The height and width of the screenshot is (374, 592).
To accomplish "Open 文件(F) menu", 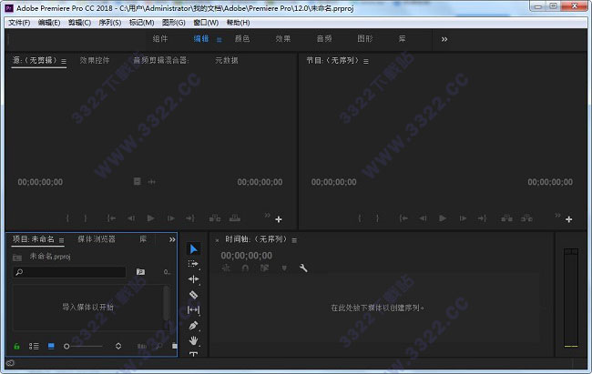I will [19, 23].
